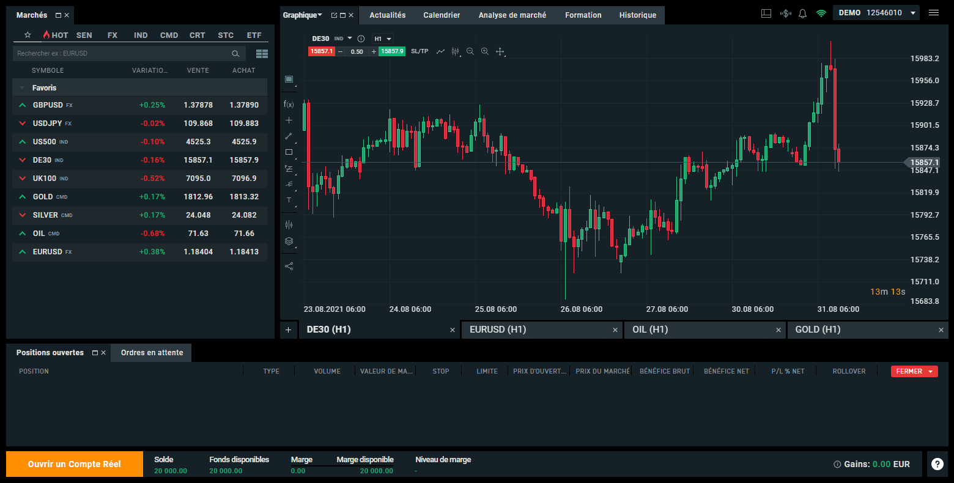Click the chart screen mode icon
This screenshot has width=954, height=483.
click(x=289, y=79)
